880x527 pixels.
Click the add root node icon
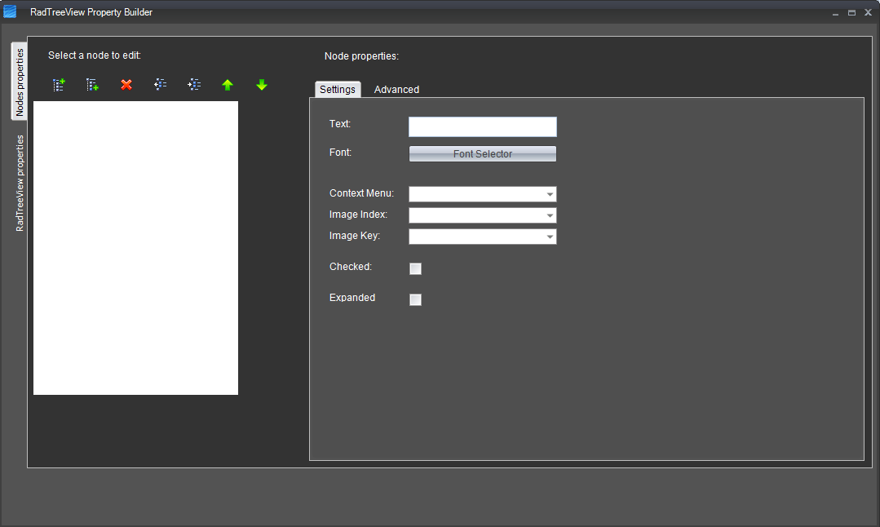59,85
